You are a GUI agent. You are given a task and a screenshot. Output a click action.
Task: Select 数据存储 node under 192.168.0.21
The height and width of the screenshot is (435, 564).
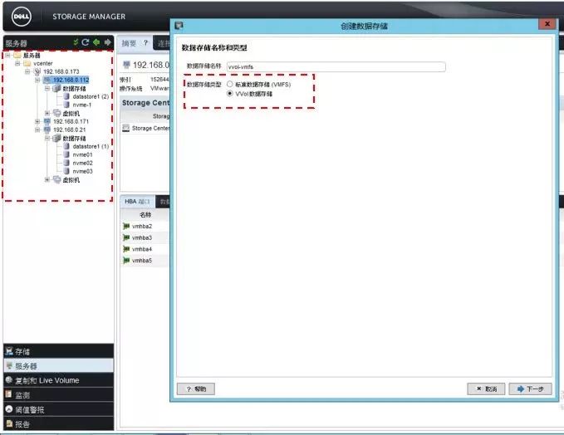pos(74,139)
